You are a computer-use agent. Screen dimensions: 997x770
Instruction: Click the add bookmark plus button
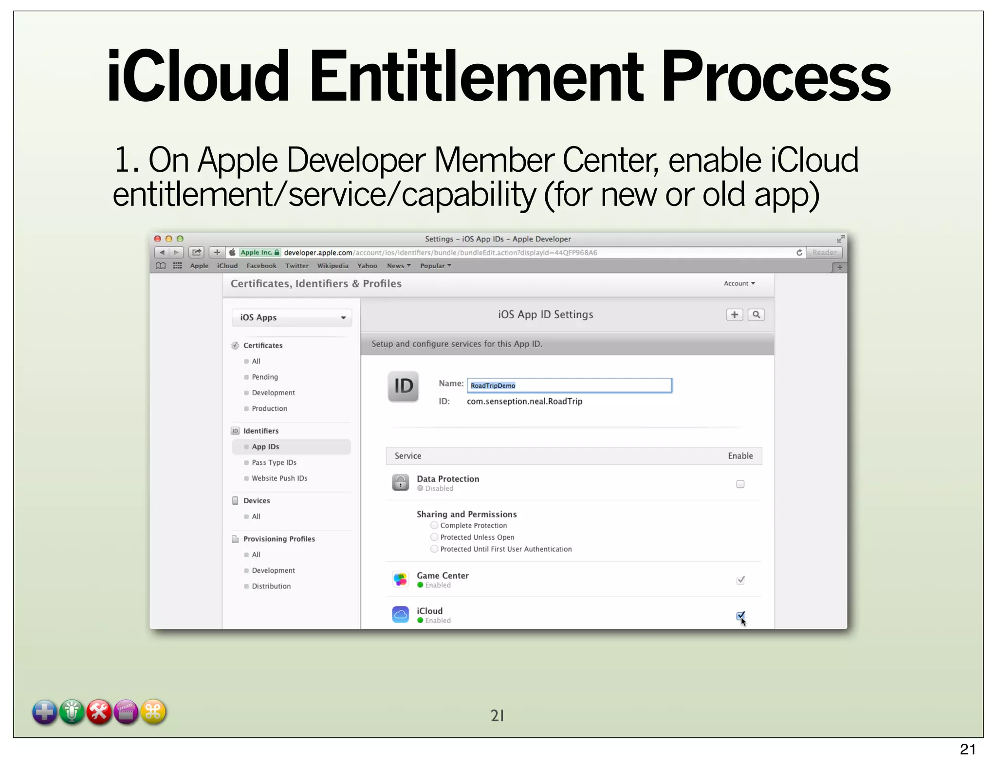click(x=217, y=252)
